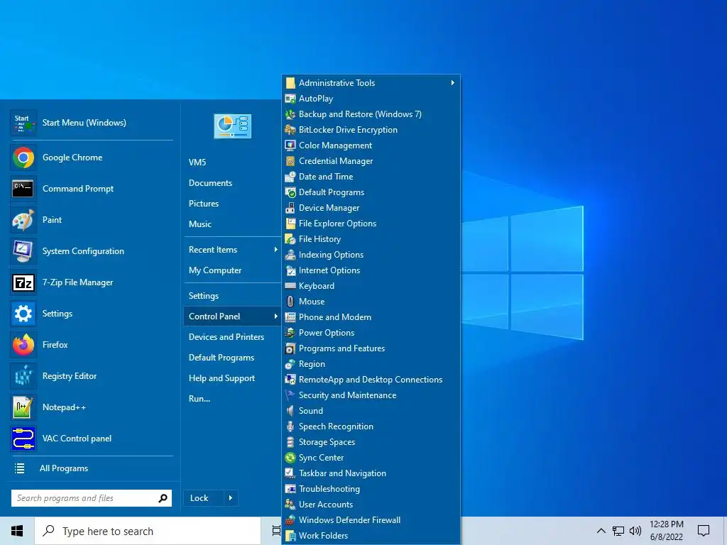Image resolution: width=727 pixels, height=545 pixels.
Task: Open BitLocker Drive Encryption icon
Action: coord(290,130)
